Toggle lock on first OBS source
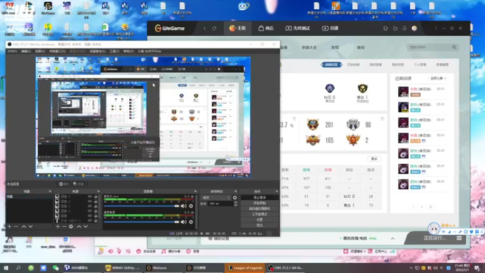 [96, 197]
